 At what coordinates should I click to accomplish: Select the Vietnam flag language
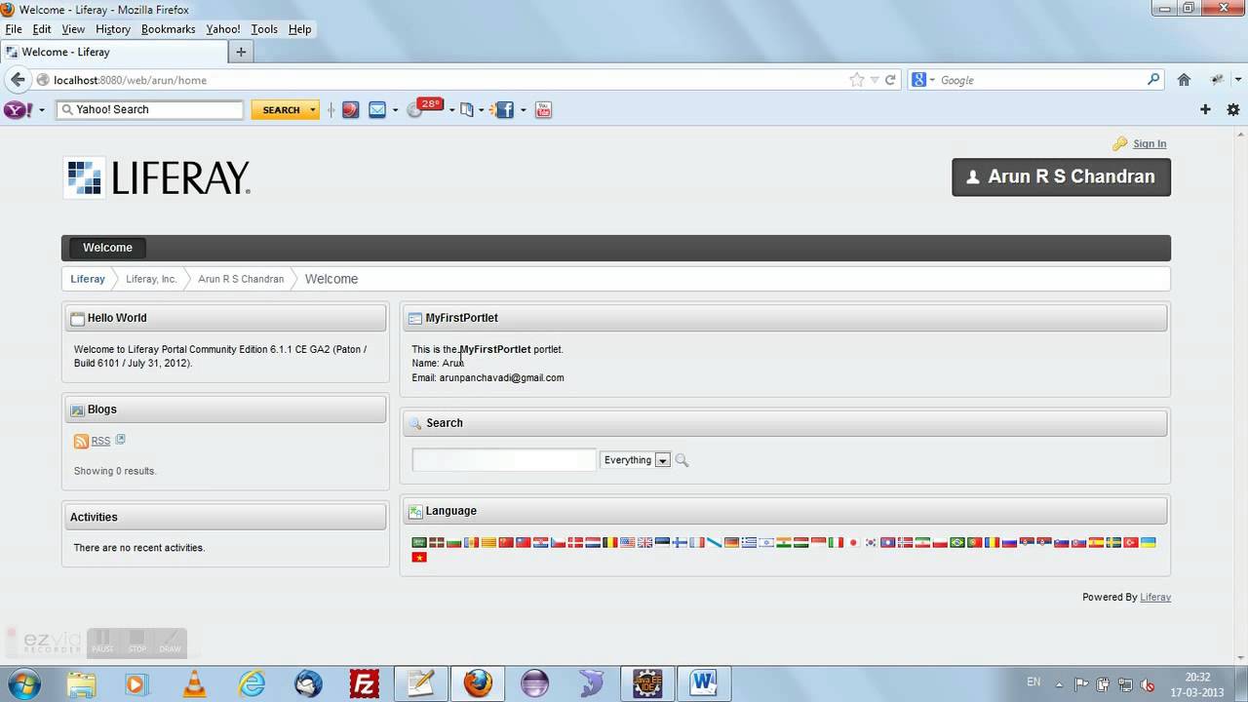coord(419,557)
